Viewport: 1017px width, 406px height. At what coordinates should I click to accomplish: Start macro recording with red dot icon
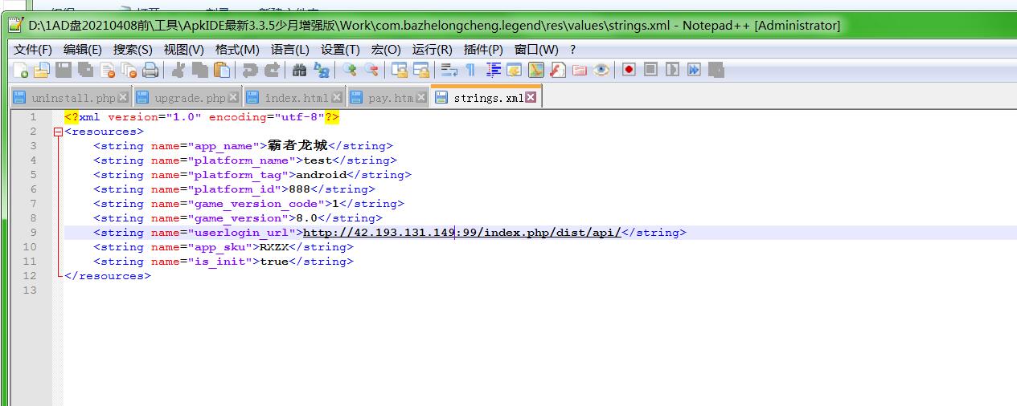629,71
